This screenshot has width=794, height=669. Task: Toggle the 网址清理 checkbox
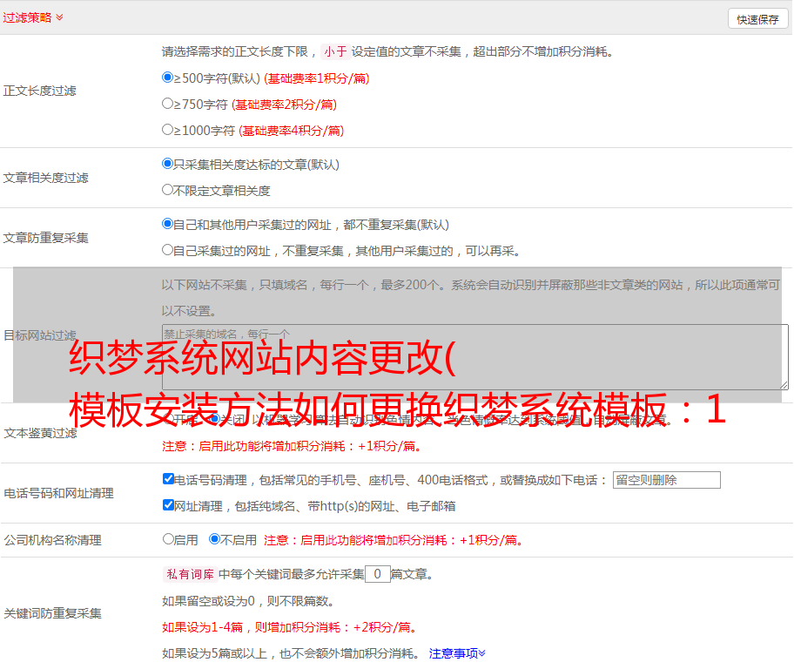click(x=168, y=504)
